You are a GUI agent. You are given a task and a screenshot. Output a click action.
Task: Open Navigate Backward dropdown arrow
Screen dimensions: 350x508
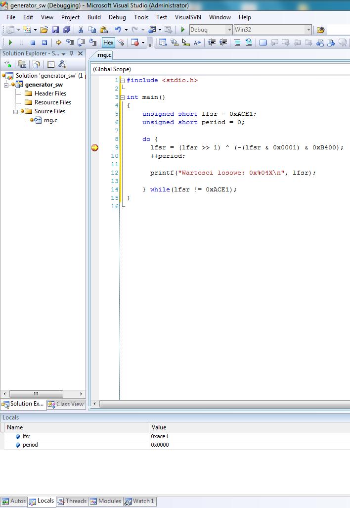(160, 30)
